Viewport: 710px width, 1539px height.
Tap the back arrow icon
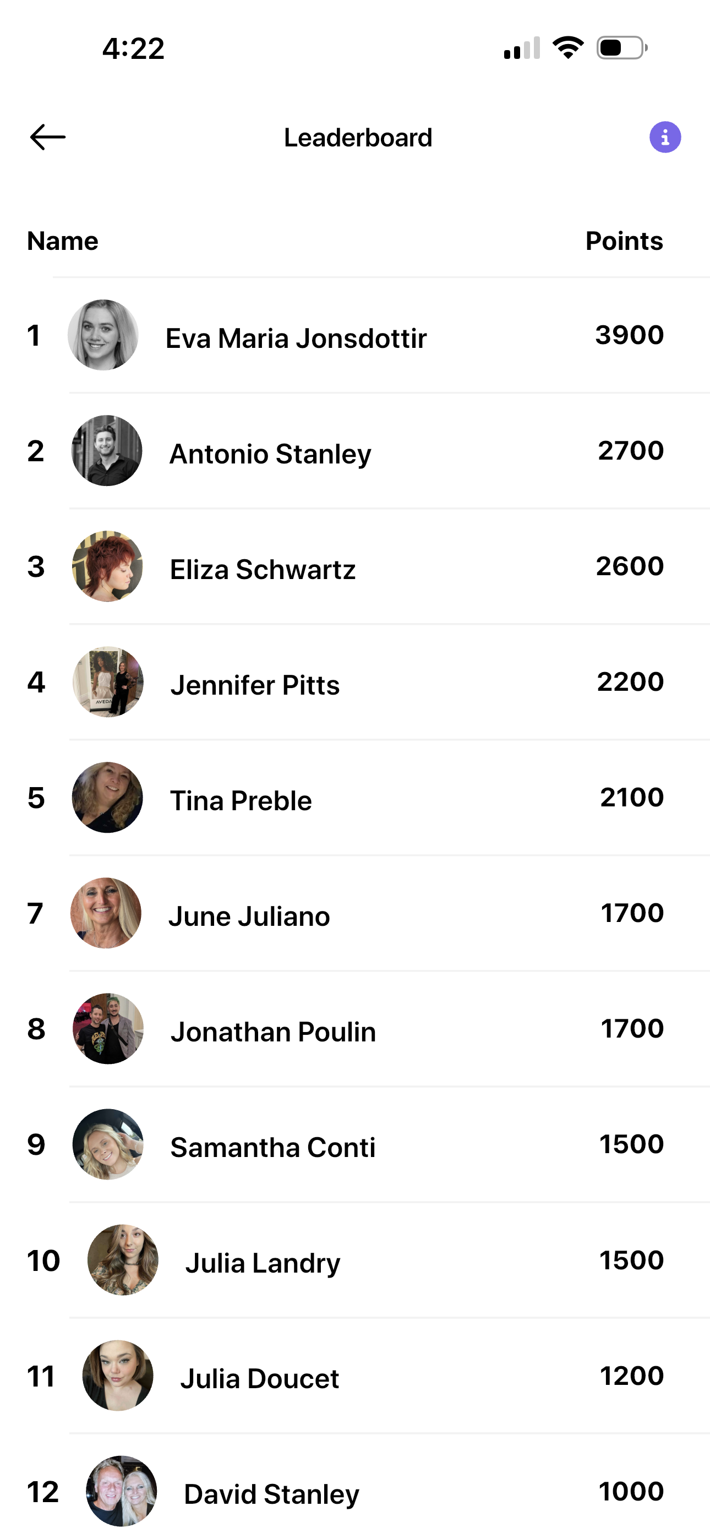coord(48,138)
